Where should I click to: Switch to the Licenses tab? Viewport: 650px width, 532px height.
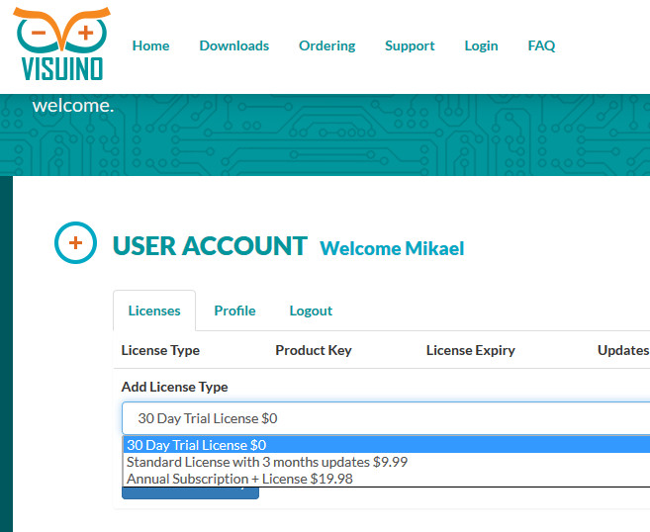point(154,310)
